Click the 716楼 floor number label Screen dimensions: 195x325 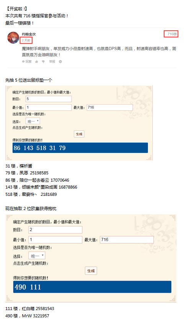coord(172,34)
